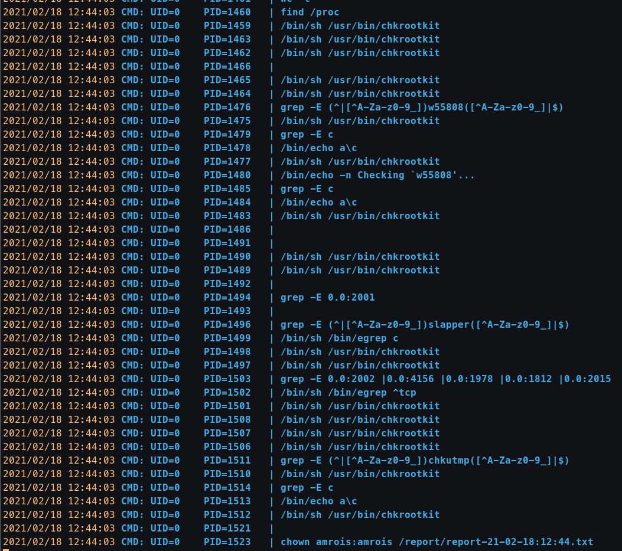This screenshot has height=551, width=622.
Task: Click the PID=1460 entry
Action: tap(227, 12)
